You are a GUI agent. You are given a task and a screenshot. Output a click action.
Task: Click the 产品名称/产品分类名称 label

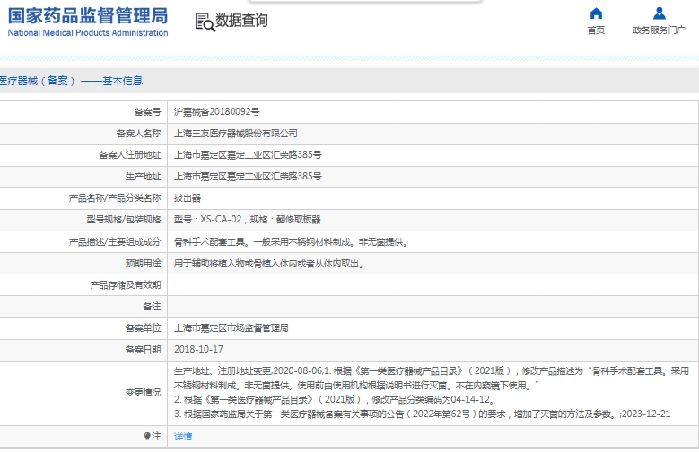pyautogui.click(x=115, y=198)
